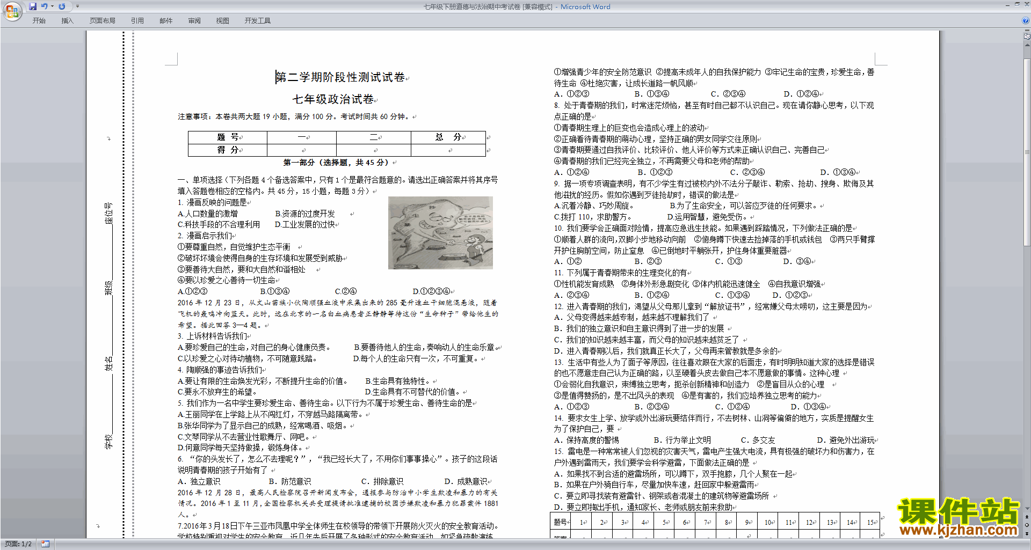The width and height of the screenshot is (1031, 550).
Task: Expand the undo history dropdown arrow
Action: (x=52, y=6)
